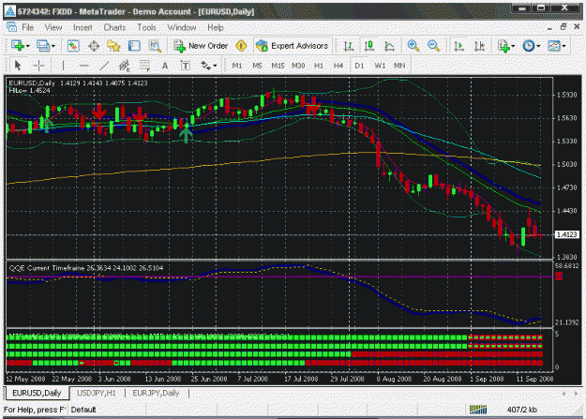
Task: Toggle the D1 daily timeframe button
Action: point(359,66)
